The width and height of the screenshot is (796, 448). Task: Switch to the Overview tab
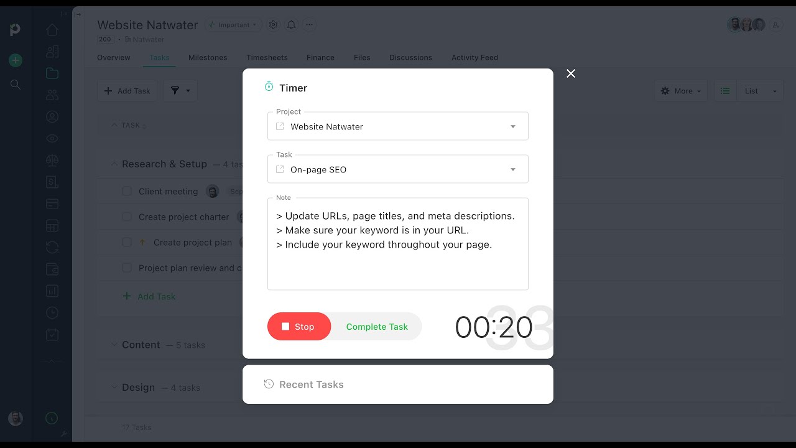tap(114, 57)
